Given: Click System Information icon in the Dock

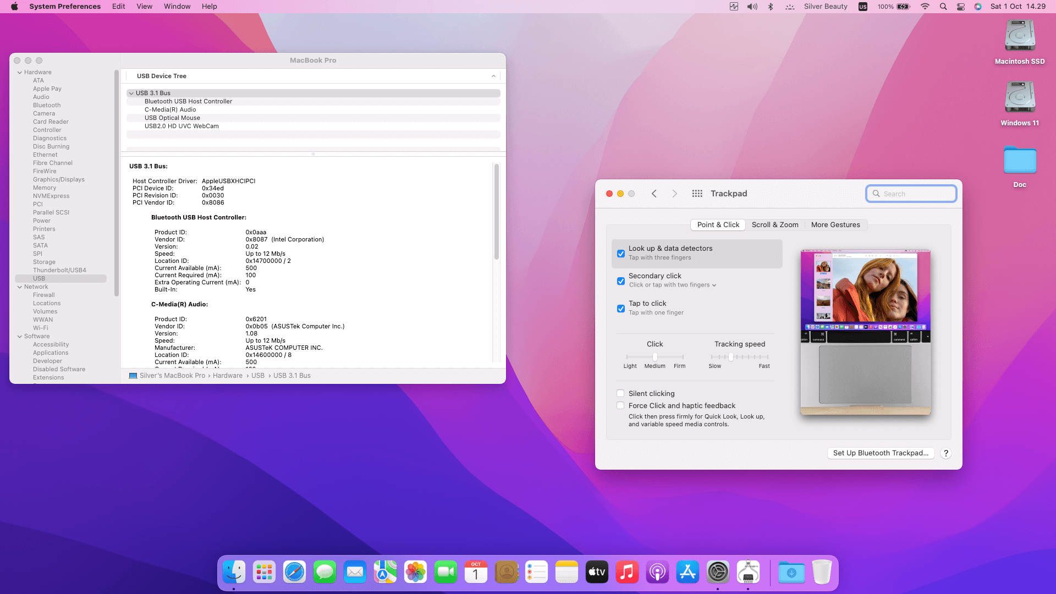Looking at the screenshot, I should pyautogui.click(x=749, y=573).
